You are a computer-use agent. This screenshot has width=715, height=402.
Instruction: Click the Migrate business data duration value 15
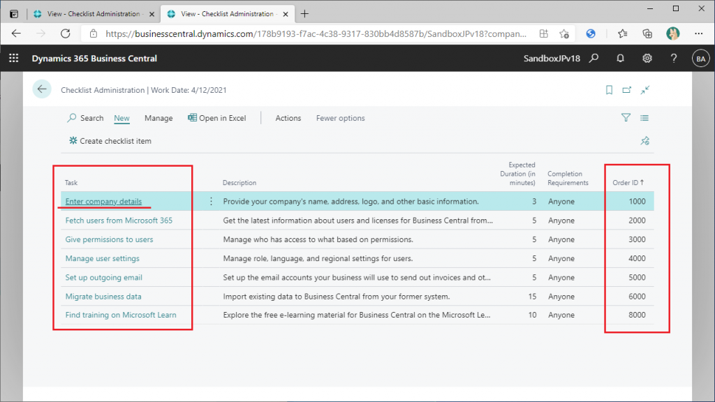532,296
